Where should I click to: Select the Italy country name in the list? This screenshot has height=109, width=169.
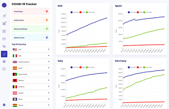20,56
